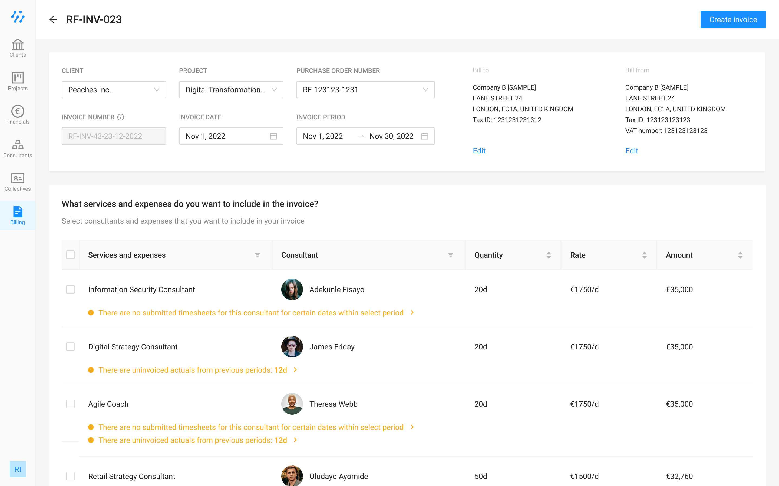Filter the Services and expenses column
This screenshot has width=779, height=486.
pyautogui.click(x=257, y=255)
